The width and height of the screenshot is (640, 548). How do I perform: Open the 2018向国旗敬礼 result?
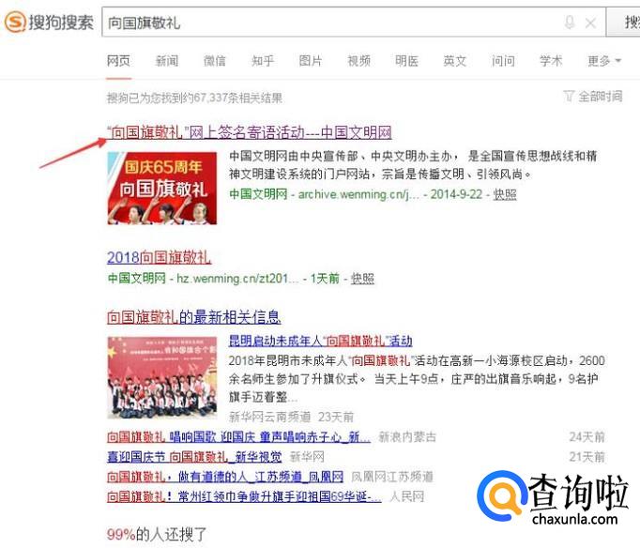tap(159, 257)
